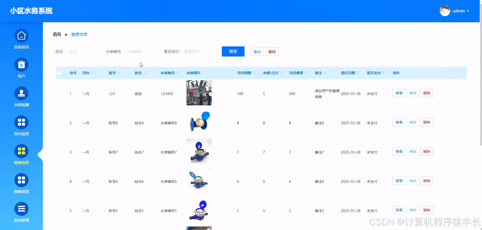Open 用水信息 via its sidebar icon
The width and height of the screenshot is (482, 230).
pos(21,123)
